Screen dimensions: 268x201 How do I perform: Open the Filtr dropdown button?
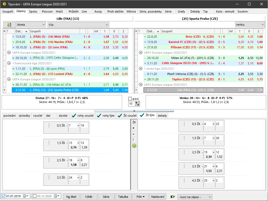pos(141,197)
